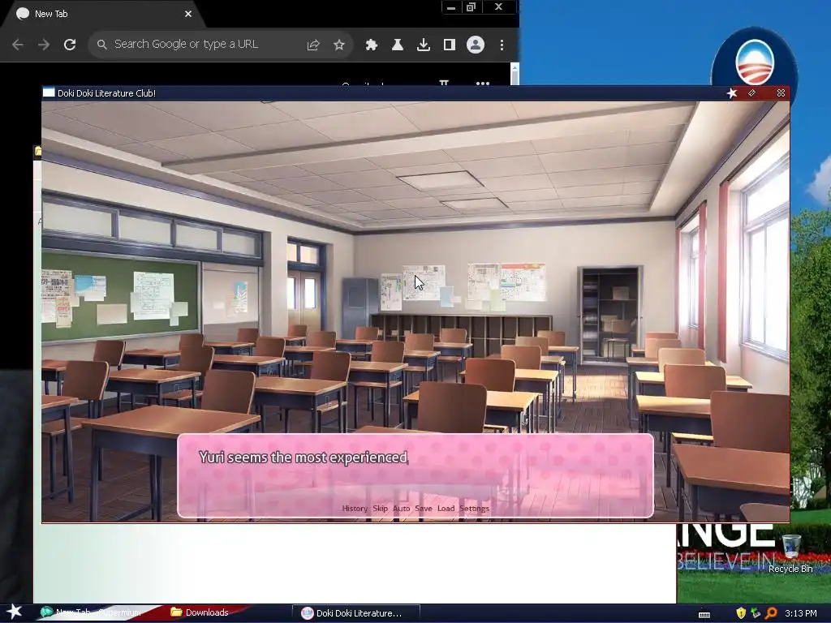Click the star button in the Doki Doki title bar
Image resolution: width=831 pixels, height=623 pixels.
pos(732,93)
